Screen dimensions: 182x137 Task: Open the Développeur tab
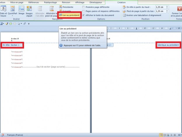pos(96,2)
